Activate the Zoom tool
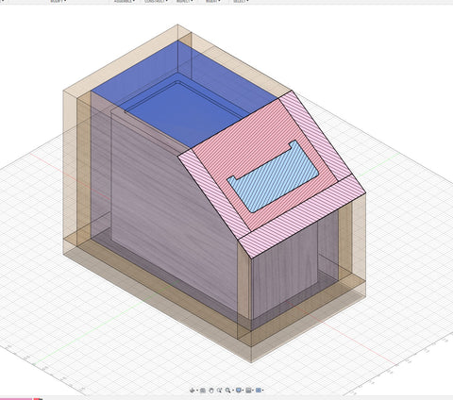Viewport: 453px width, 400px height. coord(220,391)
